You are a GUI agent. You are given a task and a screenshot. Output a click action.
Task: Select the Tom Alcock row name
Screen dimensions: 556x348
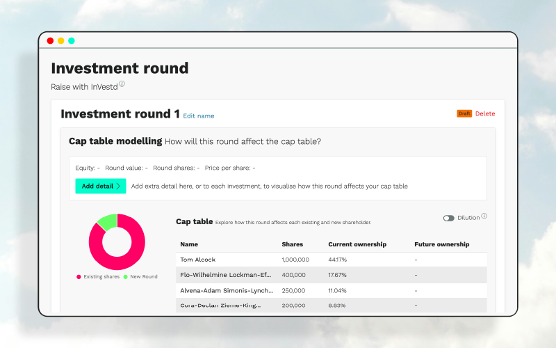tap(198, 260)
